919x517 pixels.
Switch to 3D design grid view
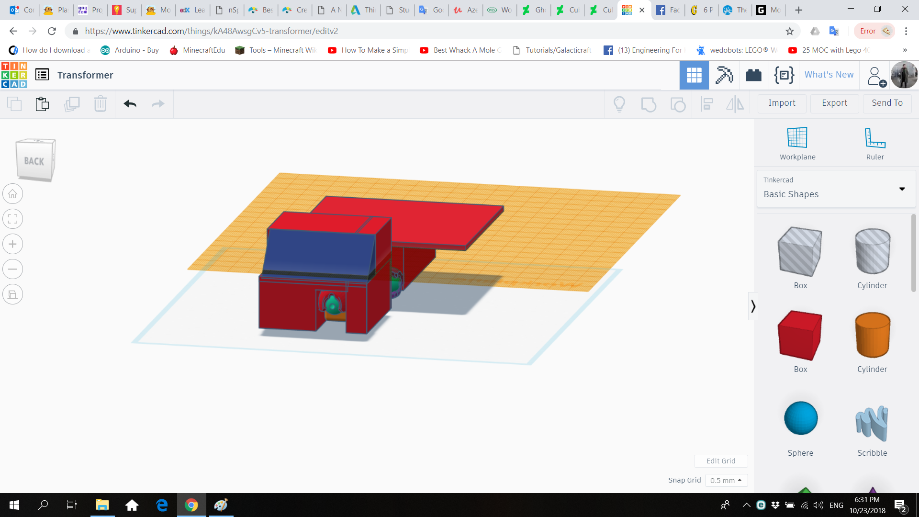click(x=694, y=75)
